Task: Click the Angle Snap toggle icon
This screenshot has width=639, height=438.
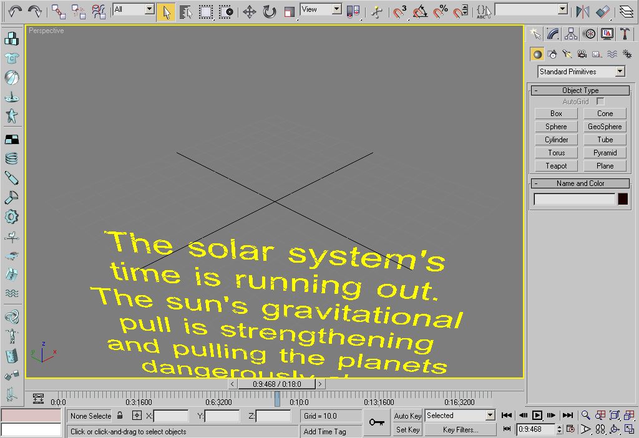Action: 421,11
